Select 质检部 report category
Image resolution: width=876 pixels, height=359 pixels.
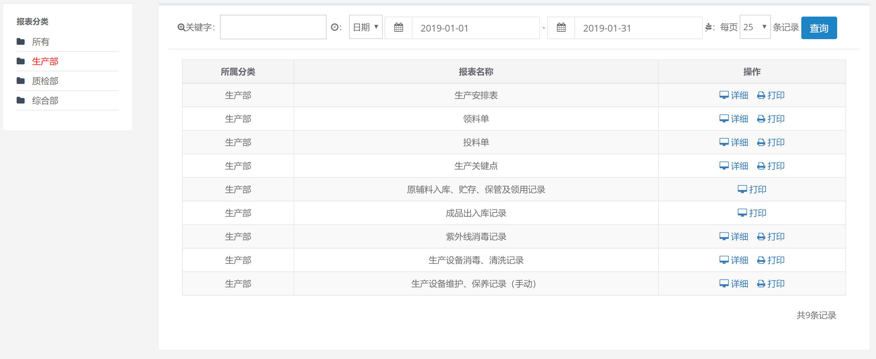45,81
